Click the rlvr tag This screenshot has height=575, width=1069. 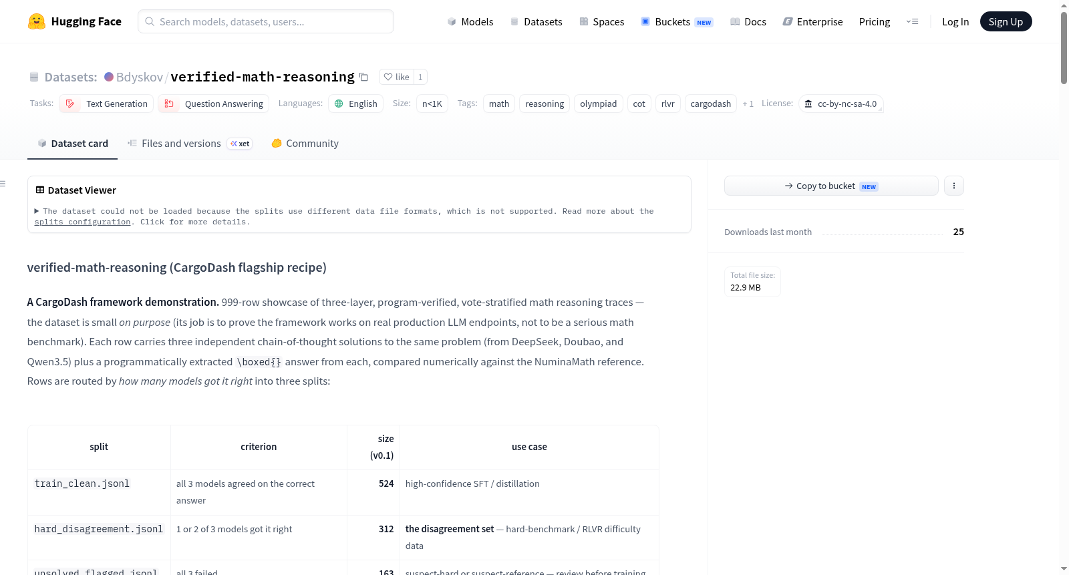(x=668, y=104)
